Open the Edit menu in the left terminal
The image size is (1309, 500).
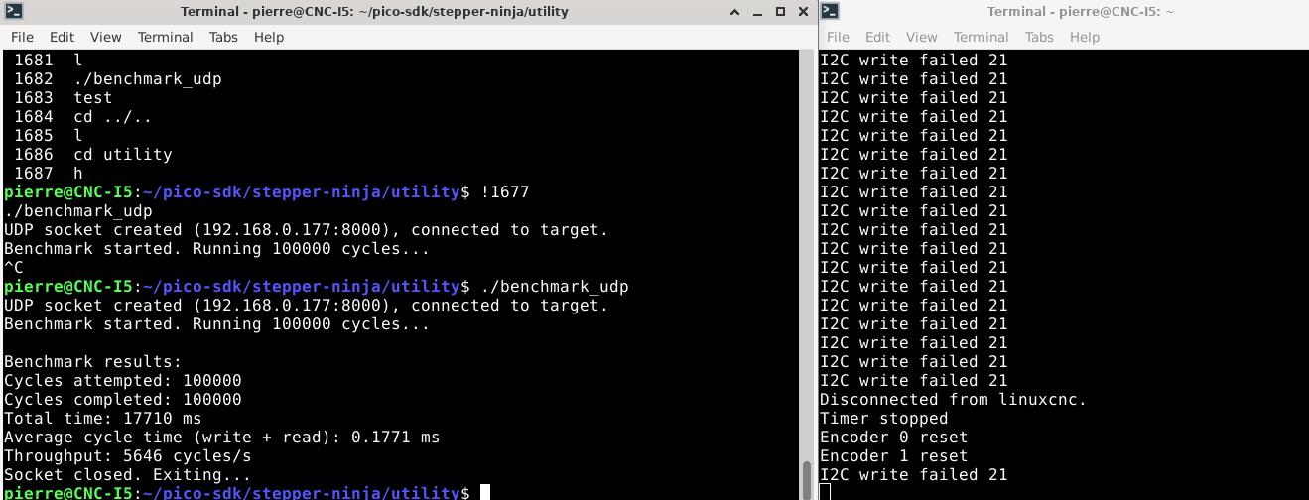[62, 37]
